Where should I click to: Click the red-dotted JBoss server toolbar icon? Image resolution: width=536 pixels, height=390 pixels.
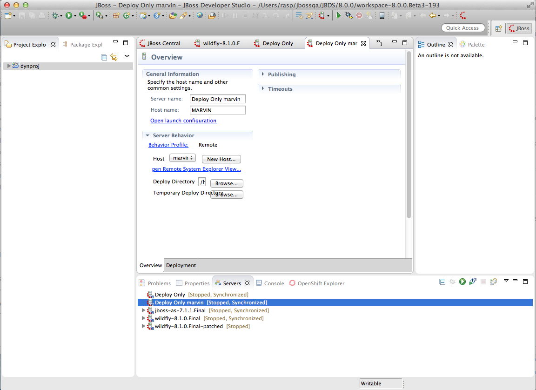[322, 15]
